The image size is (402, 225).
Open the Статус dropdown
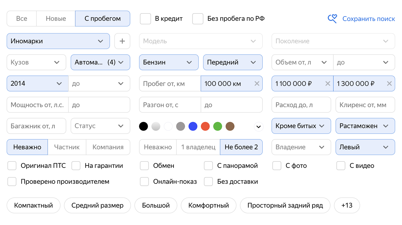100,126
